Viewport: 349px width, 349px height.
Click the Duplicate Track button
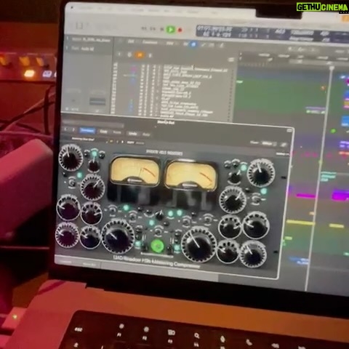click(x=129, y=55)
